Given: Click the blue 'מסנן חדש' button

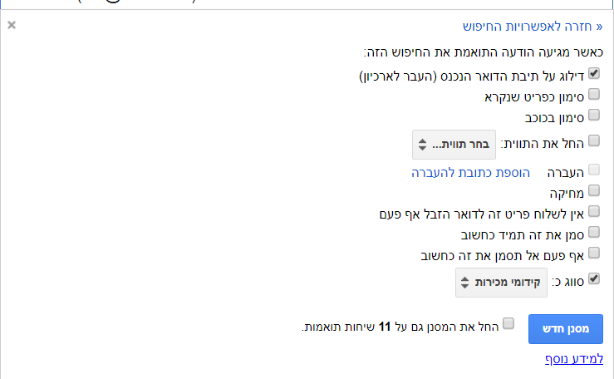Looking at the screenshot, I should point(566,328).
